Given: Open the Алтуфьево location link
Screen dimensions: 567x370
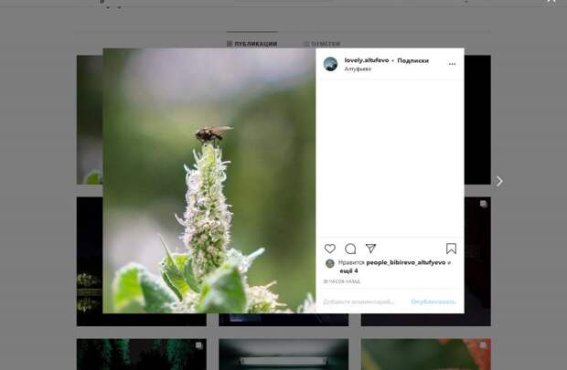Looking at the screenshot, I should pyautogui.click(x=358, y=69).
